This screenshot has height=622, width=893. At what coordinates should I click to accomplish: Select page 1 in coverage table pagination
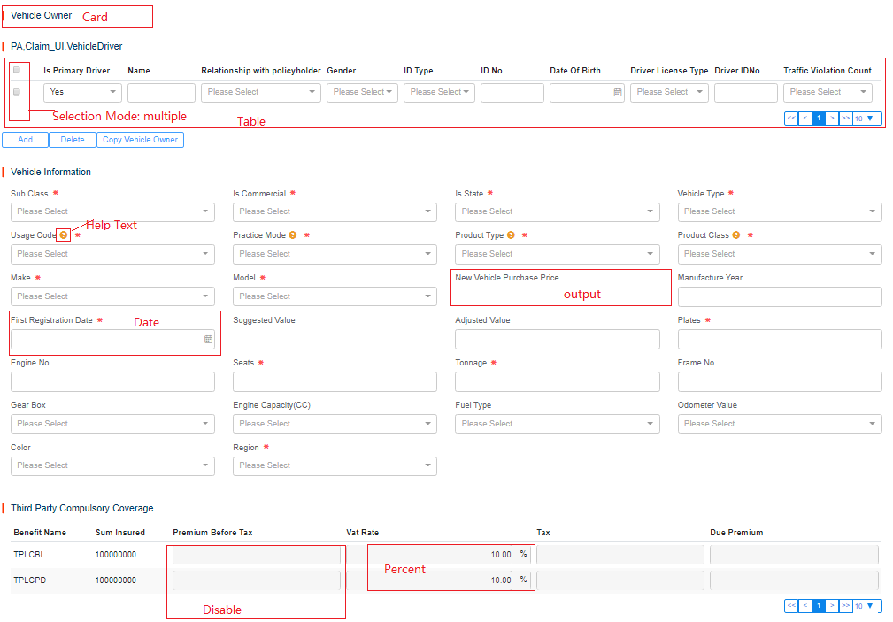pyautogui.click(x=819, y=606)
